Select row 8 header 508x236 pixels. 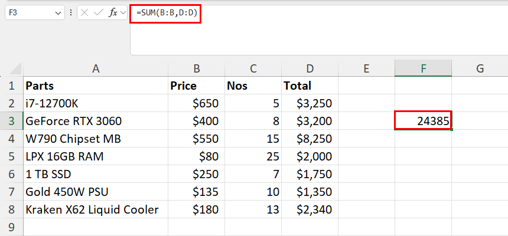pos(12,209)
